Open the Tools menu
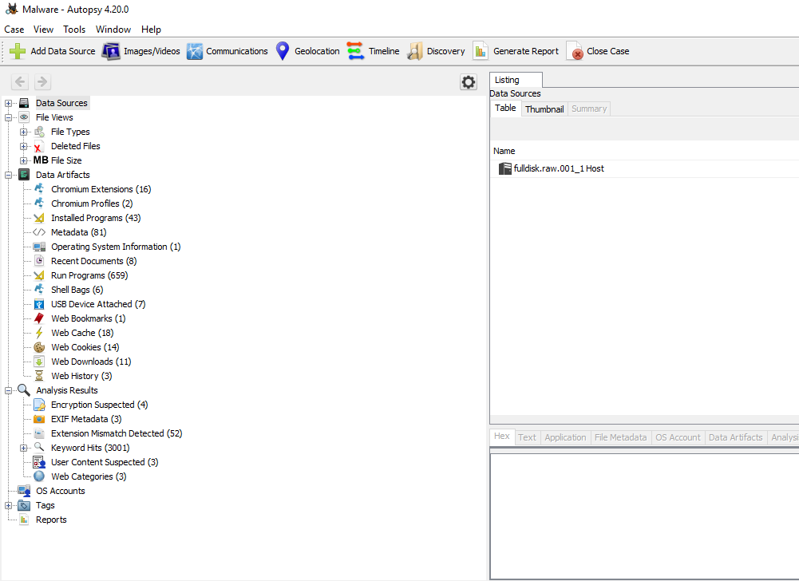Image resolution: width=799 pixels, height=581 pixels. point(74,30)
